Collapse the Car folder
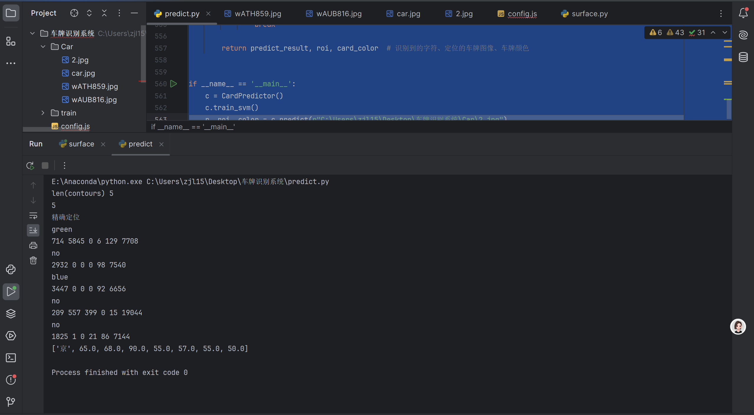This screenshot has width=754, height=415. [43, 47]
